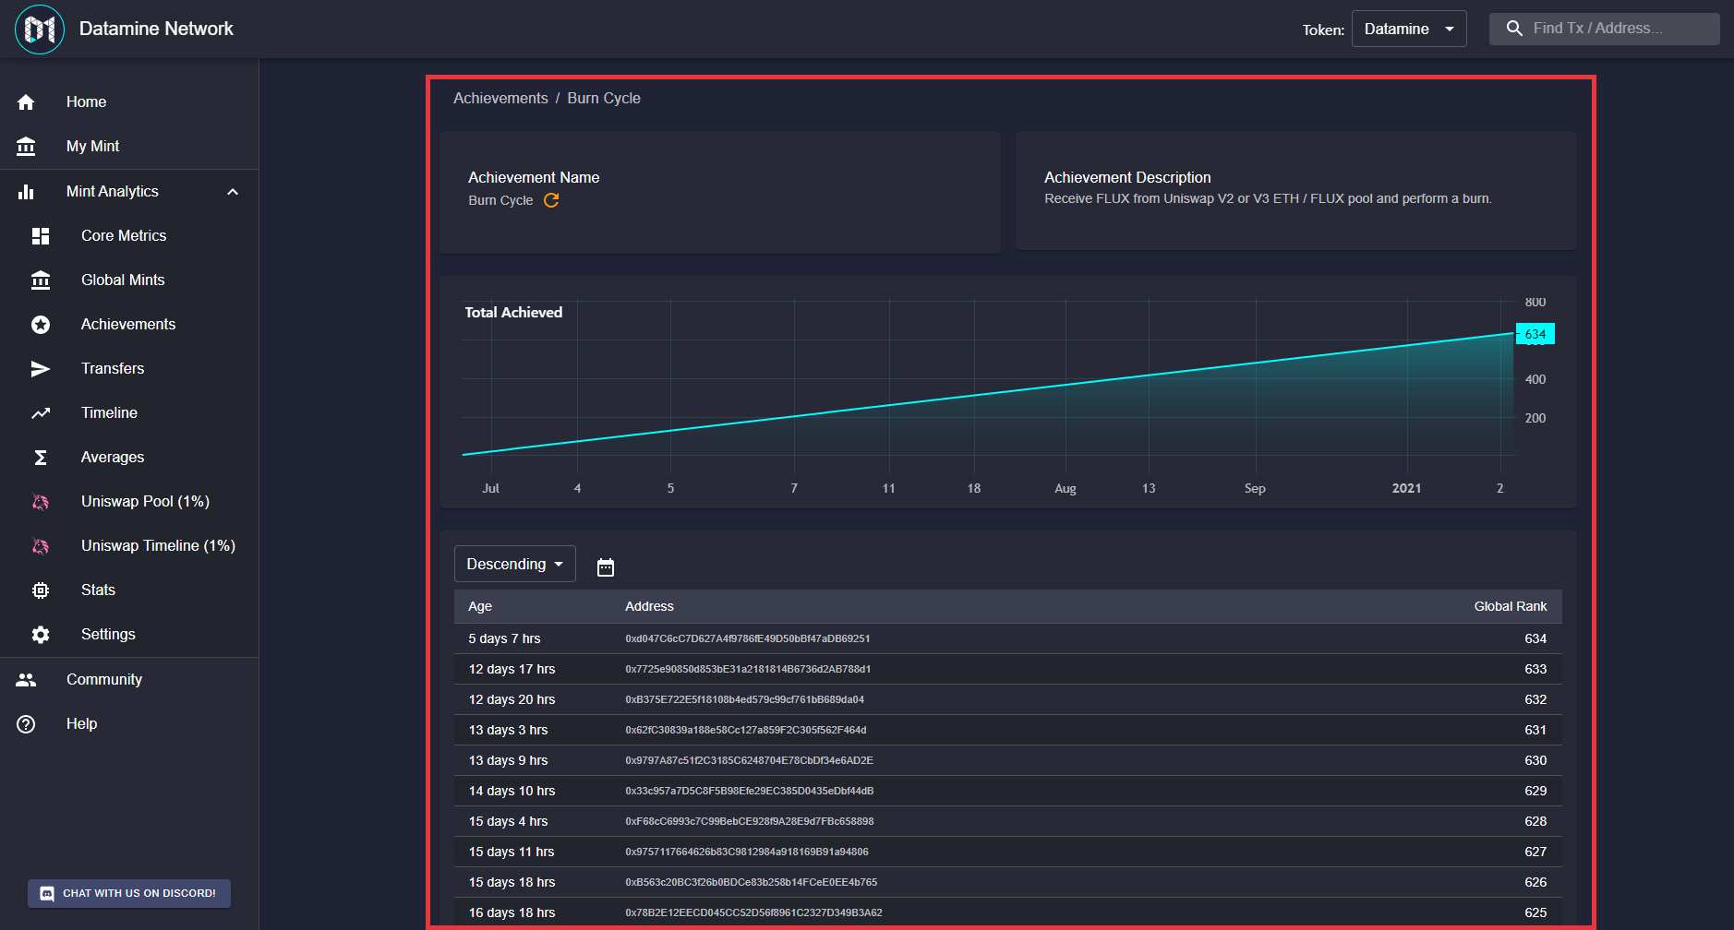The height and width of the screenshot is (930, 1734).
Task: Click the Global Rank column header
Action: 1510,606
